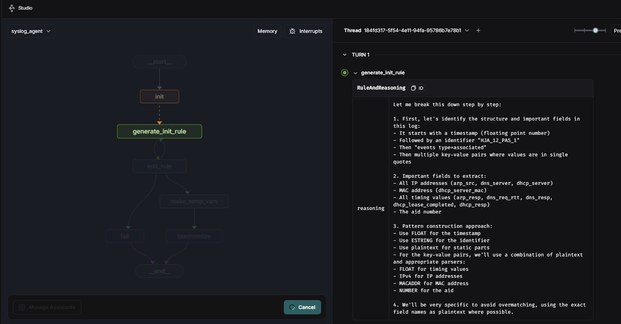Viewport: 621px width, 324px height.
Task: Select the init graph node
Action: [x=160, y=97]
